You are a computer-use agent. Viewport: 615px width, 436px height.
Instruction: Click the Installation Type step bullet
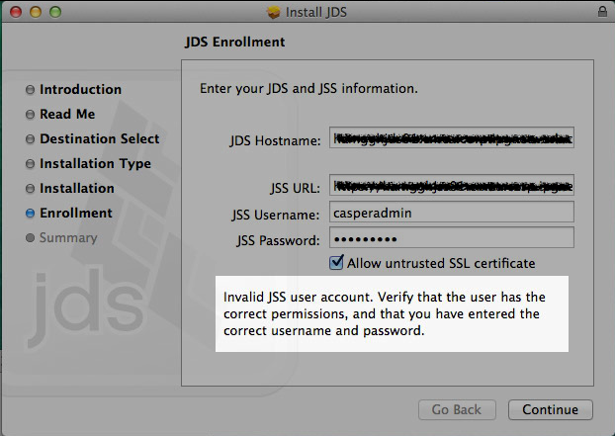point(31,164)
